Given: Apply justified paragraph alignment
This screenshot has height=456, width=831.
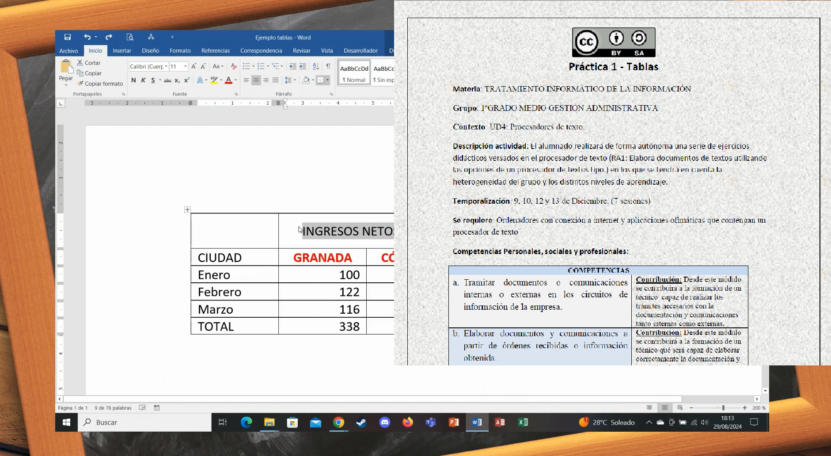Looking at the screenshot, I should 276,80.
